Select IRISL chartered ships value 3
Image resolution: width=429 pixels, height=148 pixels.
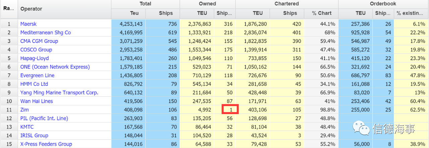tap(300, 136)
